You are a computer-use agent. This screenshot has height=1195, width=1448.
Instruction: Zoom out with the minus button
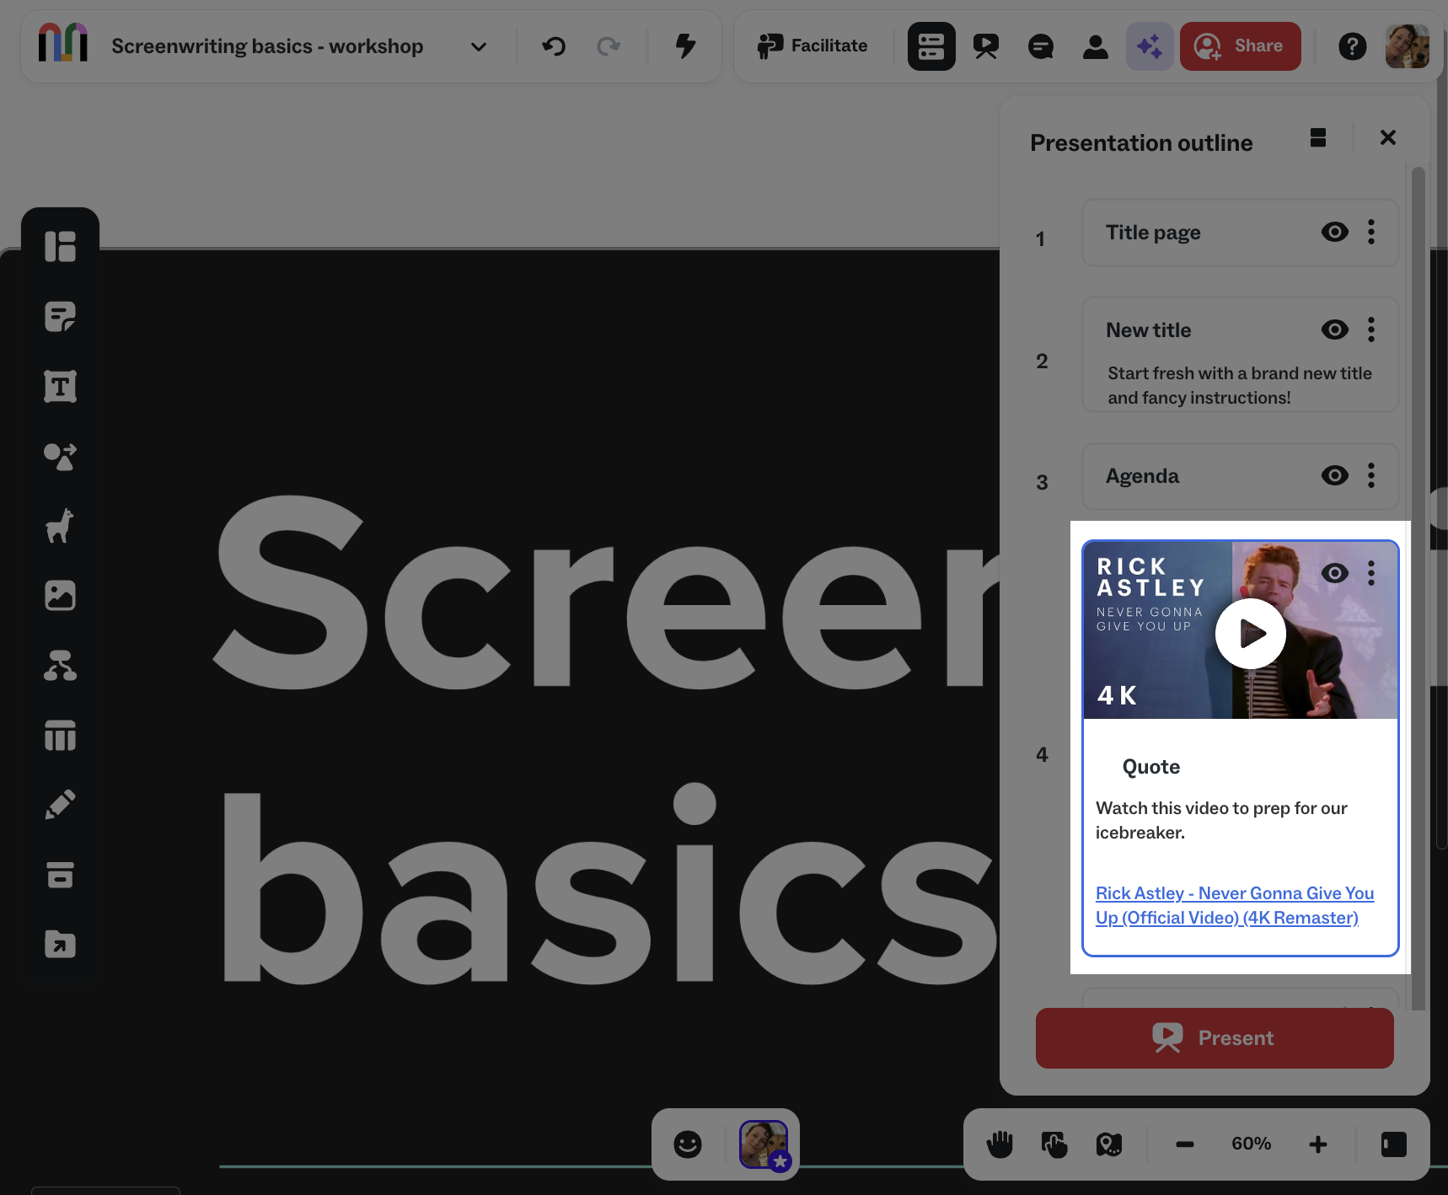1185,1144
